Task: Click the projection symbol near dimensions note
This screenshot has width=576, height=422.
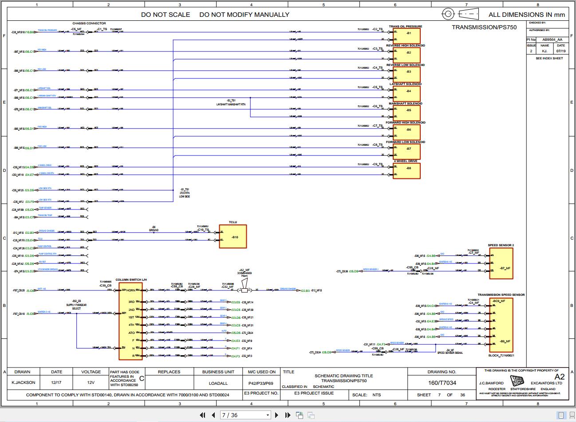Action: (x=461, y=14)
